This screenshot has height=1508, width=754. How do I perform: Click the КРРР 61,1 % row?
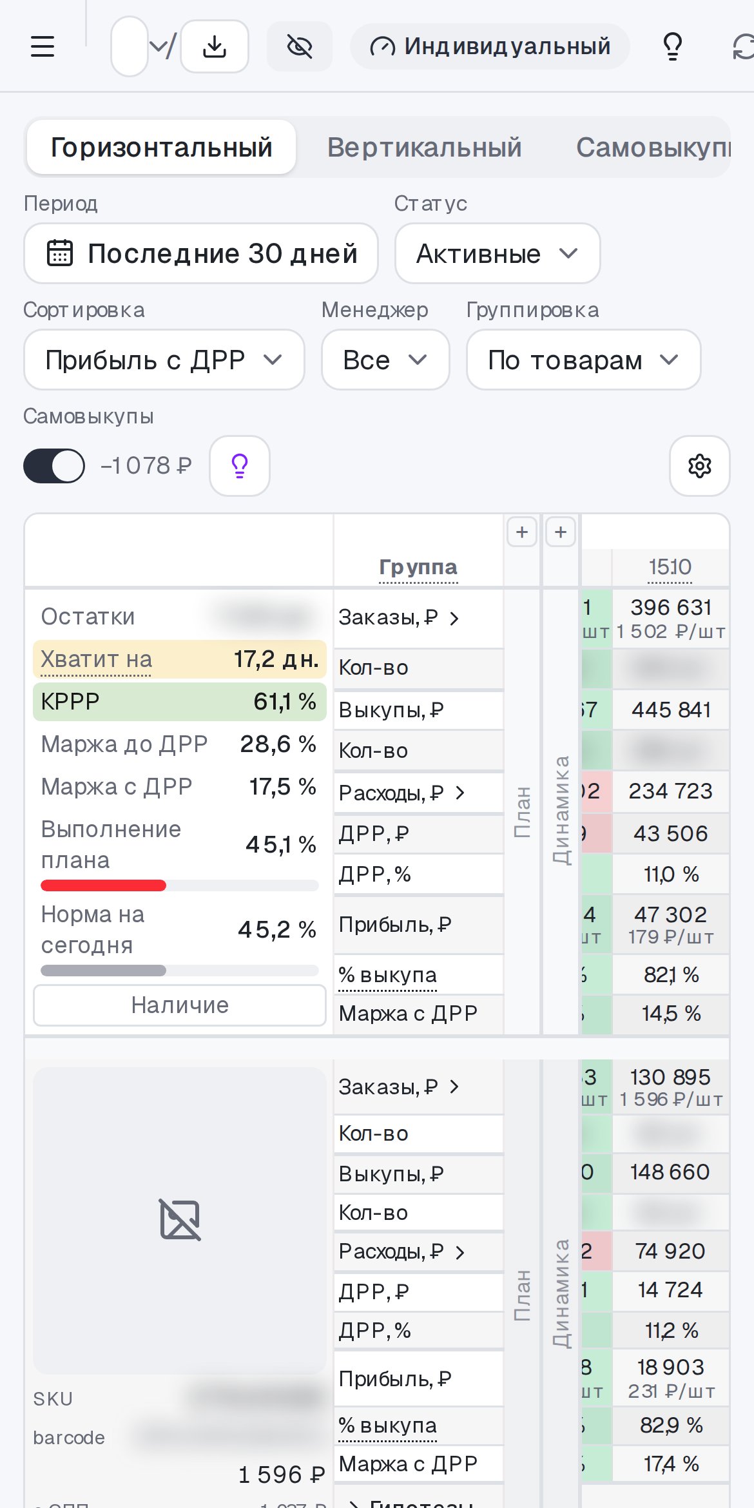(180, 701)
